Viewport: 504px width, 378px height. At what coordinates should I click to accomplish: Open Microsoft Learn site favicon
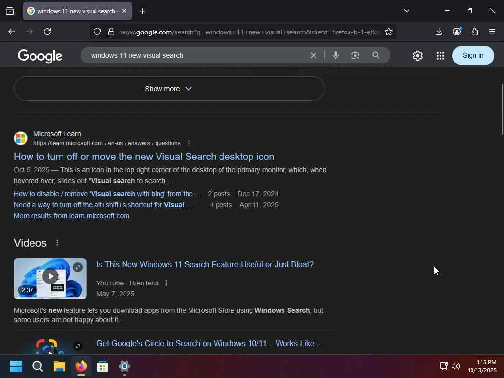[x=21, y=138]
